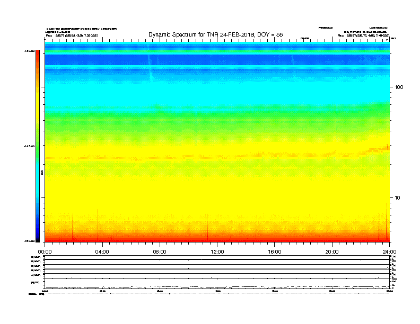Click the main dynamic spectrum plot area
This screenshot has height=324, width=420.
217,142
